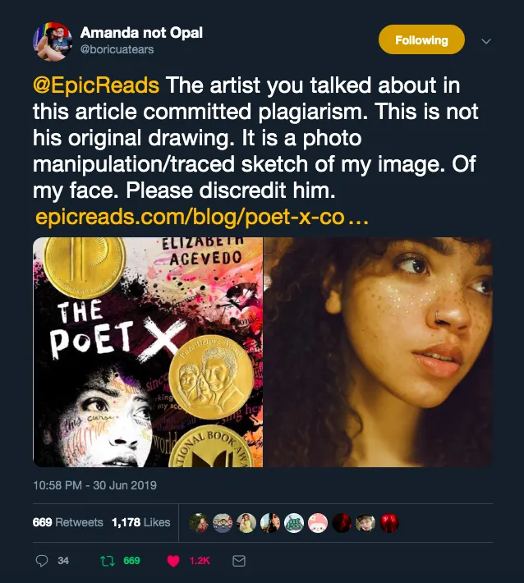Click the Amanda not Opal display name
Viewport: 524px width, 583px height.
click(x=141, y=33)
